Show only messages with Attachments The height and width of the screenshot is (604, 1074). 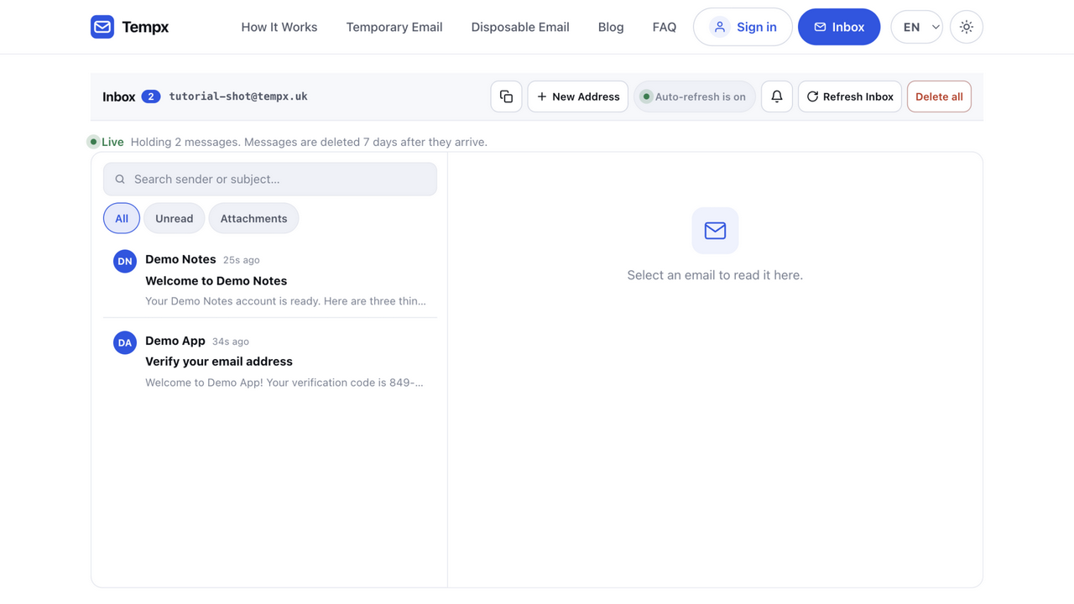pos(253,218)
